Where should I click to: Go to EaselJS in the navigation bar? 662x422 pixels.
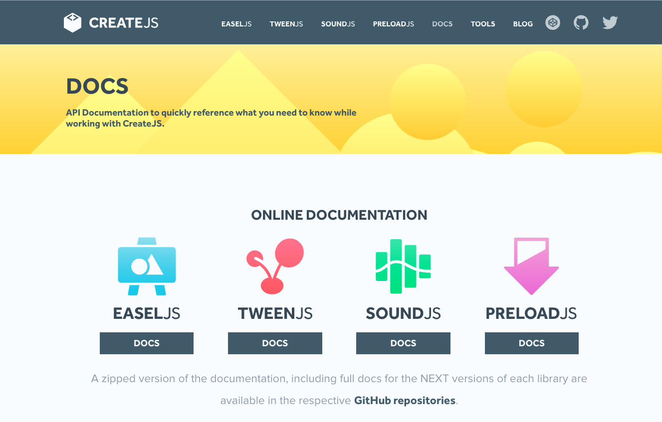click(x=236, y=24)
